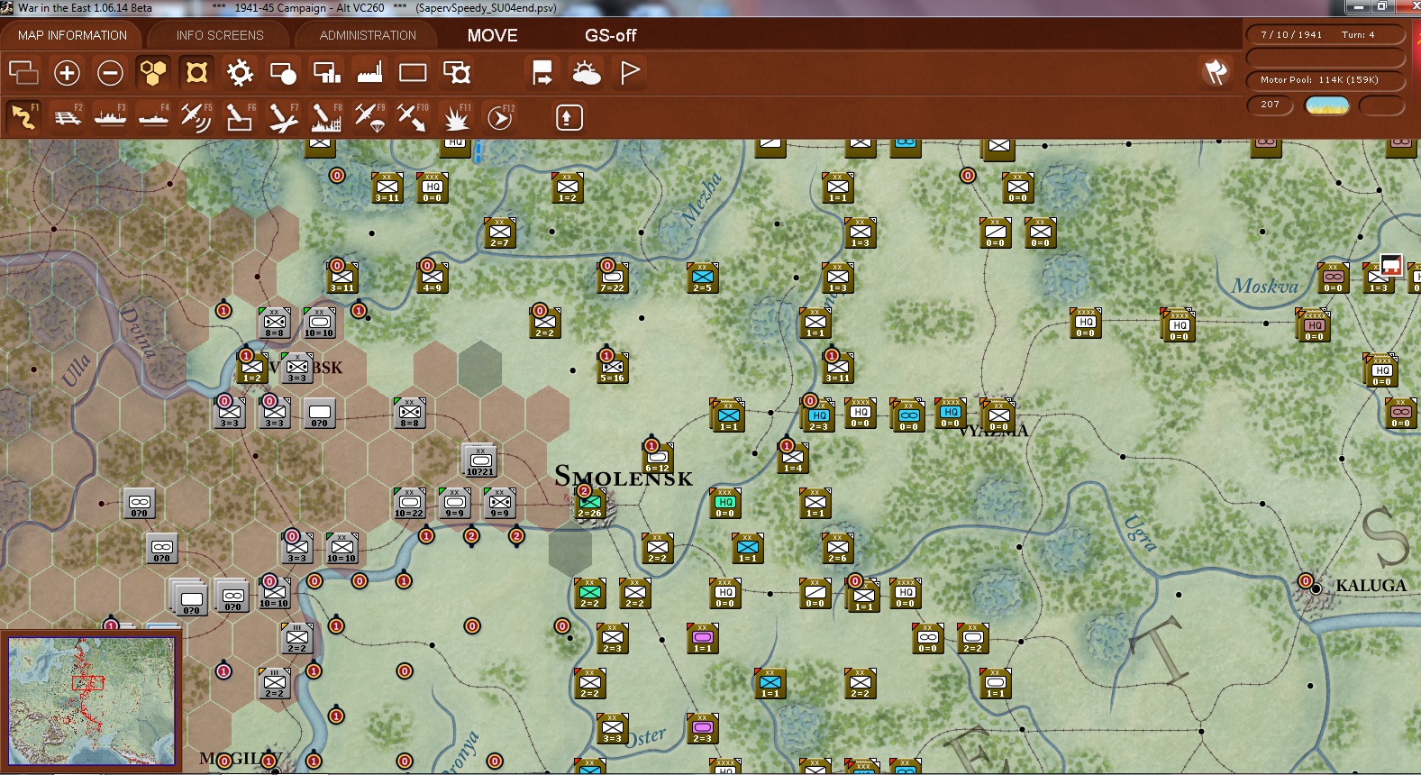Screen dimensions: 1421x775
Task: Select the 2=6 Soviet unit counter
Action: pyautogui.click(x=838, y=549)
